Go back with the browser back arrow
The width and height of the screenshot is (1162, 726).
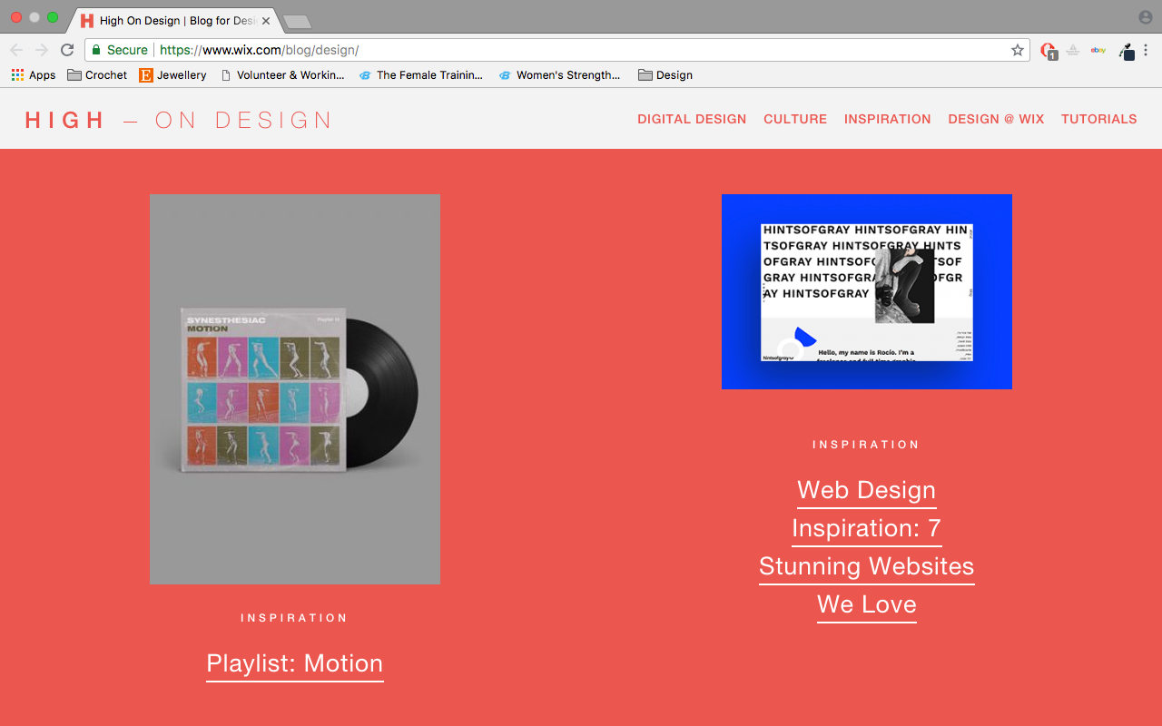click(16, 50)
